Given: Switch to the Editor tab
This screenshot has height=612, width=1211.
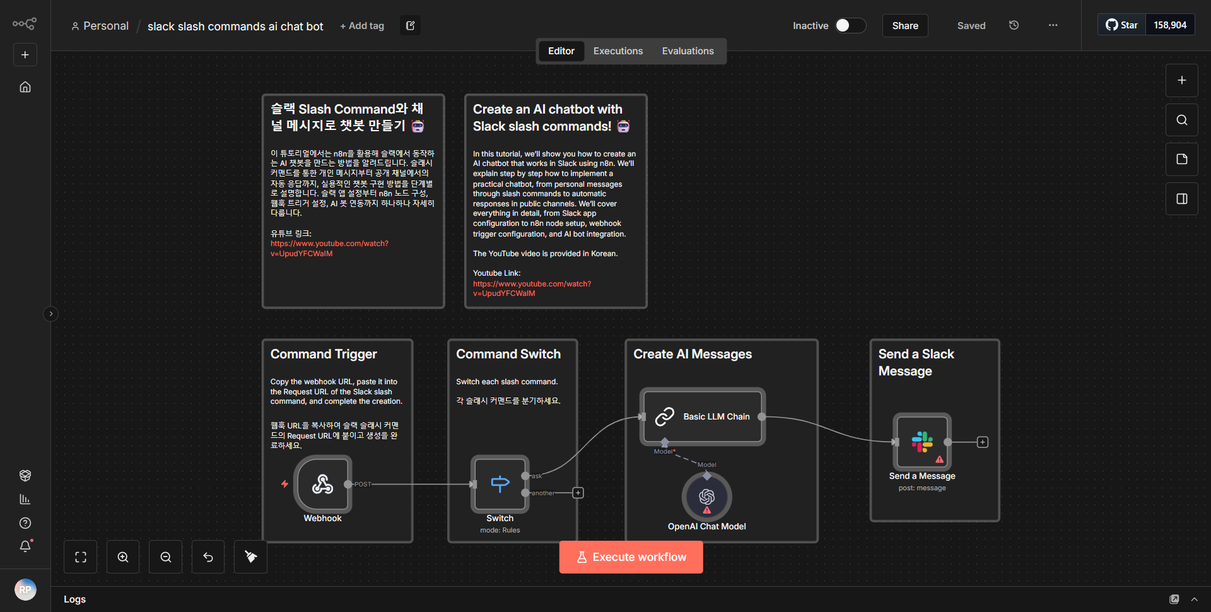Looking at the screenshot, I should click(x=561, y=51).
